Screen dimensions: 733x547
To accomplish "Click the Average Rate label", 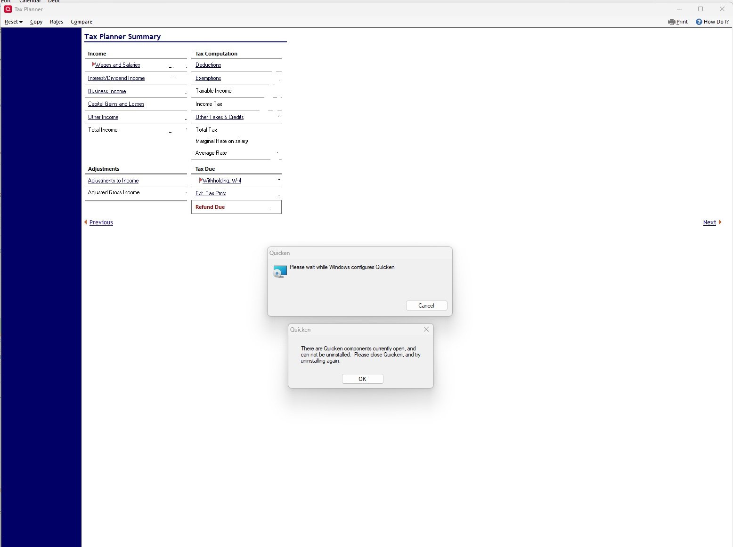I will tap(211, 153).
